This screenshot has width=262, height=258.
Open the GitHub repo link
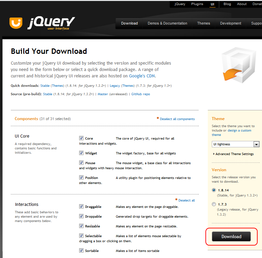click(x=140, y=94)
